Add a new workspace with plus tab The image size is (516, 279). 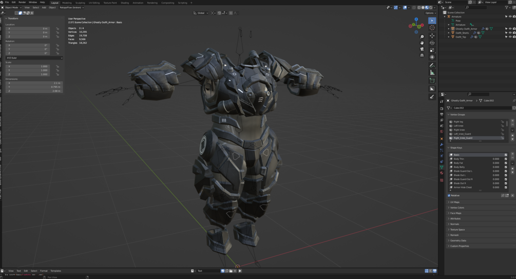coord(191,3)
